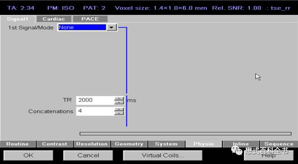Open the Sequence parameter card
This screenshot has height=164, width=298.
[x=279, y=144]
